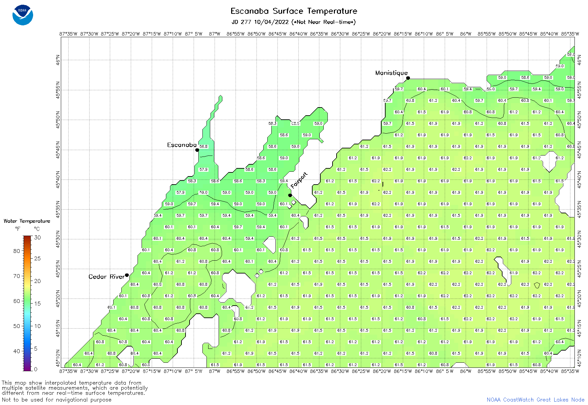588x405 pixels.
Task: Click the Cedar River label
Action: coord(106,277)
